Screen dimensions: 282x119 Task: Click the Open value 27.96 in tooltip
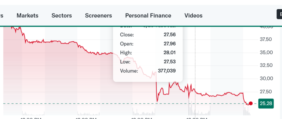(x=169, y=44)
